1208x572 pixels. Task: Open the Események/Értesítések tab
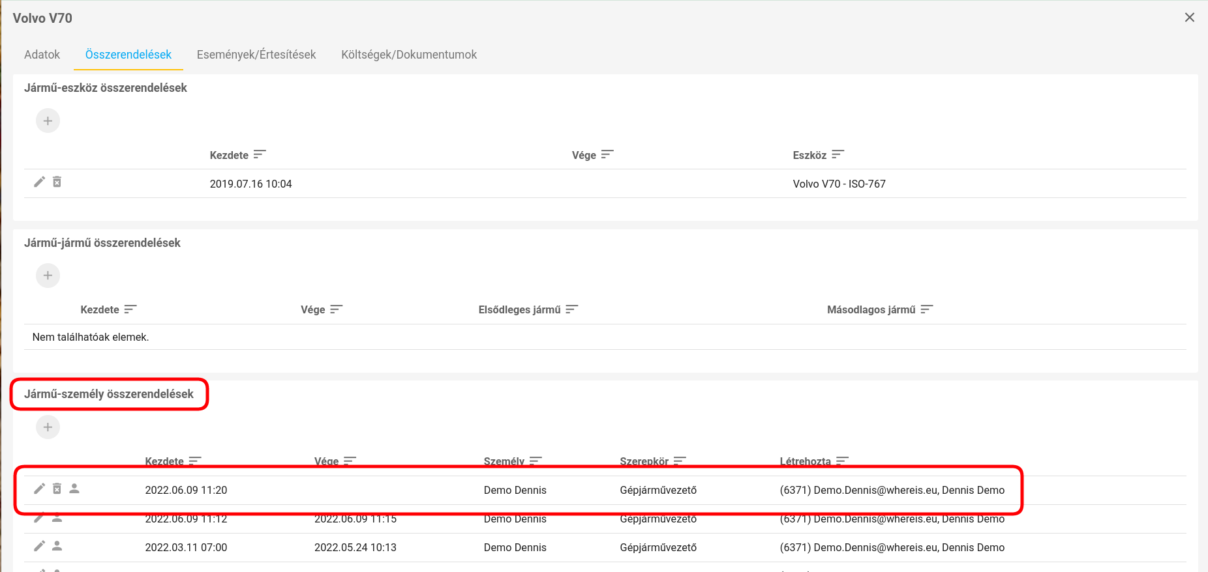click(x=256, y=55)
